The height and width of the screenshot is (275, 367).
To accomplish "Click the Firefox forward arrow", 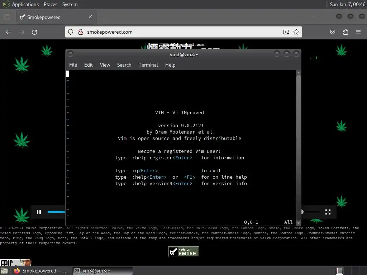I will tap(22, 32).
